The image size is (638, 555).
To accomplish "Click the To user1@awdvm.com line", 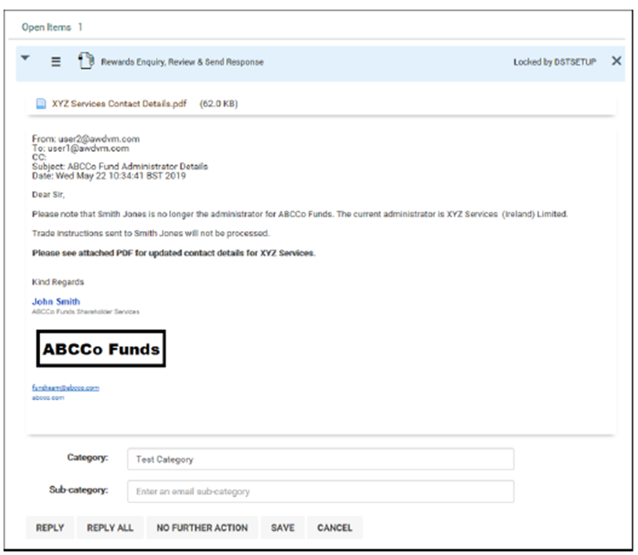I will coord(81,148).
